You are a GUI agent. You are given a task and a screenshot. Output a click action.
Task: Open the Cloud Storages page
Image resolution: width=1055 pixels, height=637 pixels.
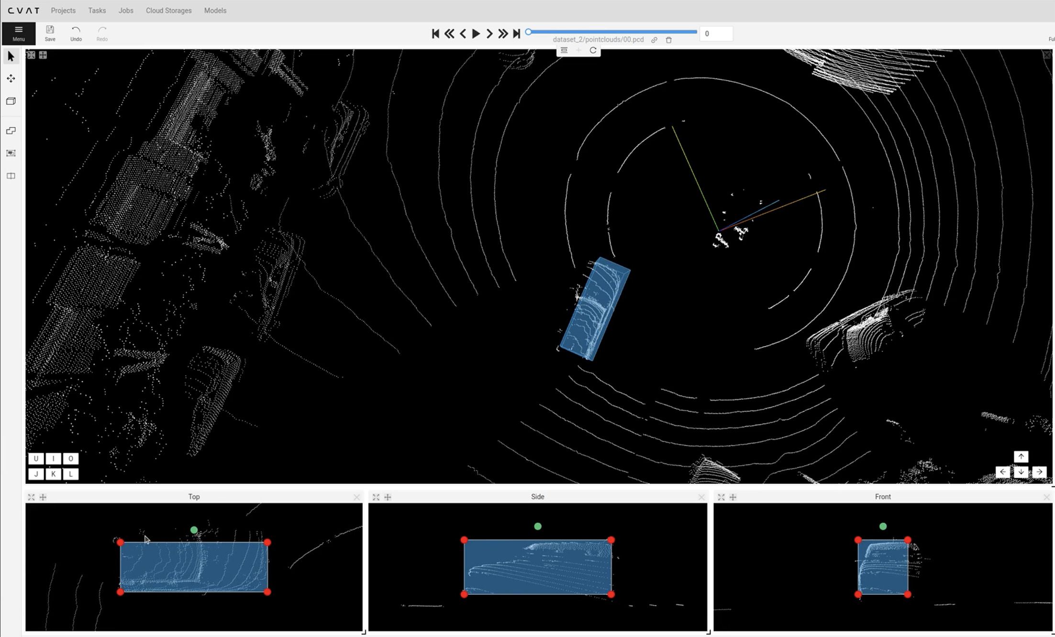[x=168, y=11]
